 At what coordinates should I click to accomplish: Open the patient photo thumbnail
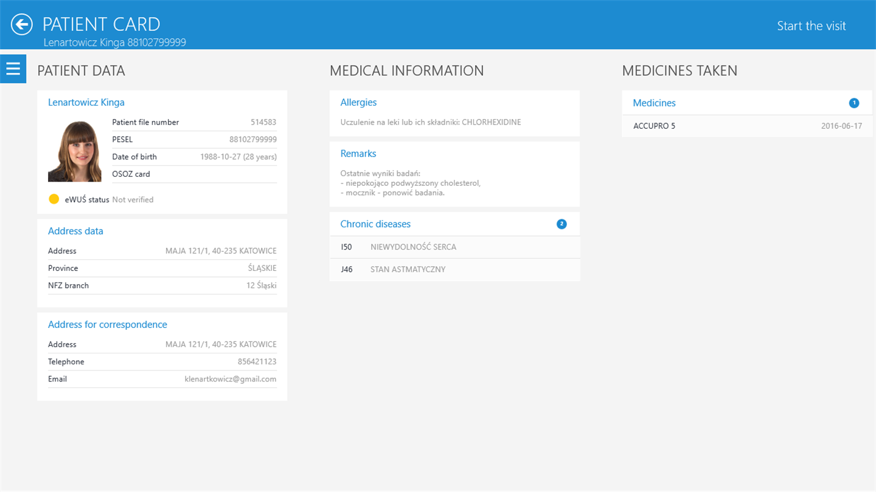coord(75,151)
